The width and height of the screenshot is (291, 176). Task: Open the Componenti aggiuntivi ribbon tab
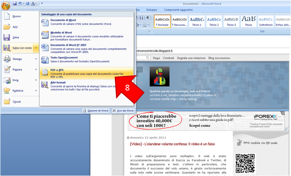point(178,10)
